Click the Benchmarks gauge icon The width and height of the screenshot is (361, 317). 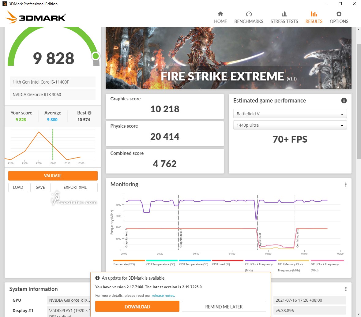click(249, 14)
